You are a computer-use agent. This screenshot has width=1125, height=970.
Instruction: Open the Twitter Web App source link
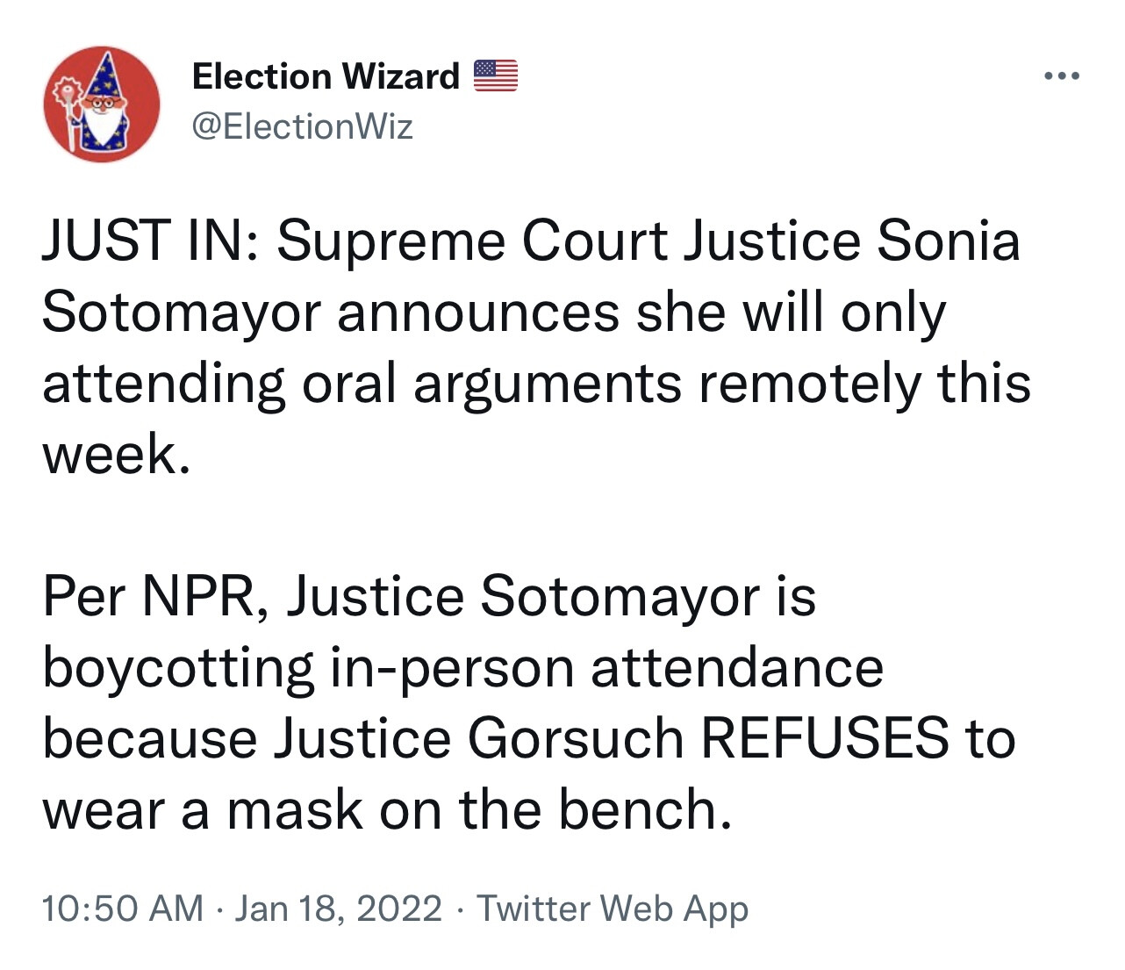click(613, 908)
